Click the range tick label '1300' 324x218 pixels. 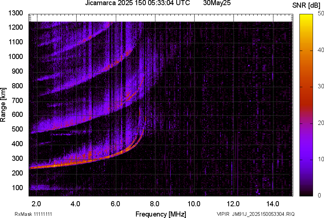(15, 13)
